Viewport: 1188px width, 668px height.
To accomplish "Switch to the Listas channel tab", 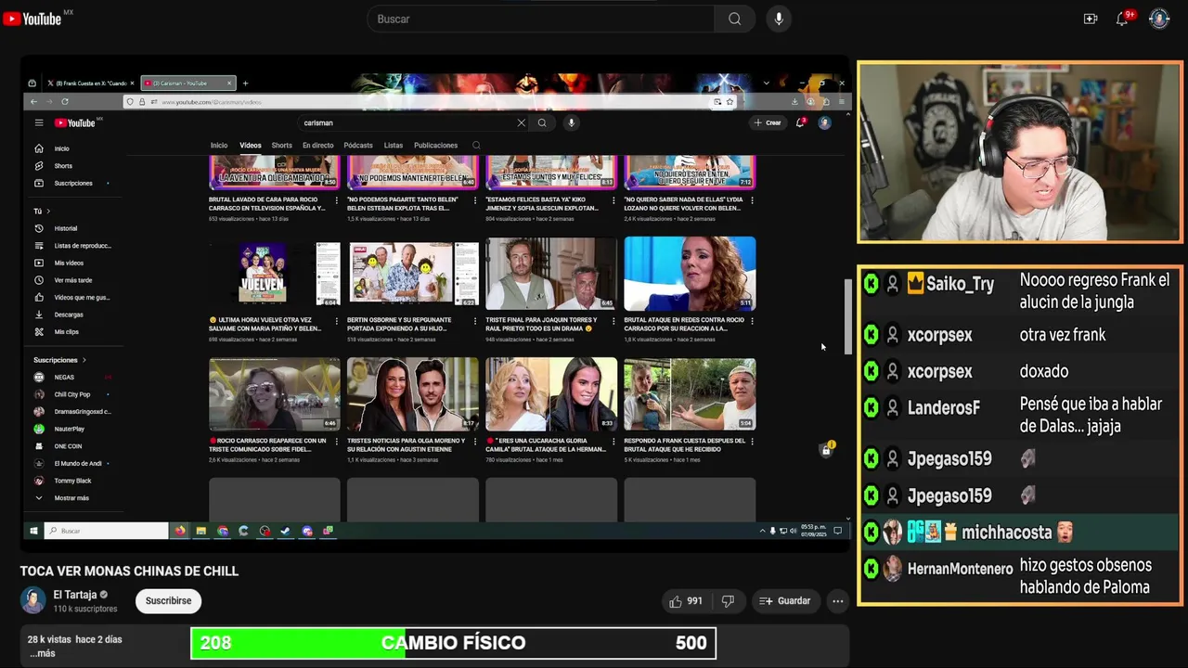I will (394, 146).
